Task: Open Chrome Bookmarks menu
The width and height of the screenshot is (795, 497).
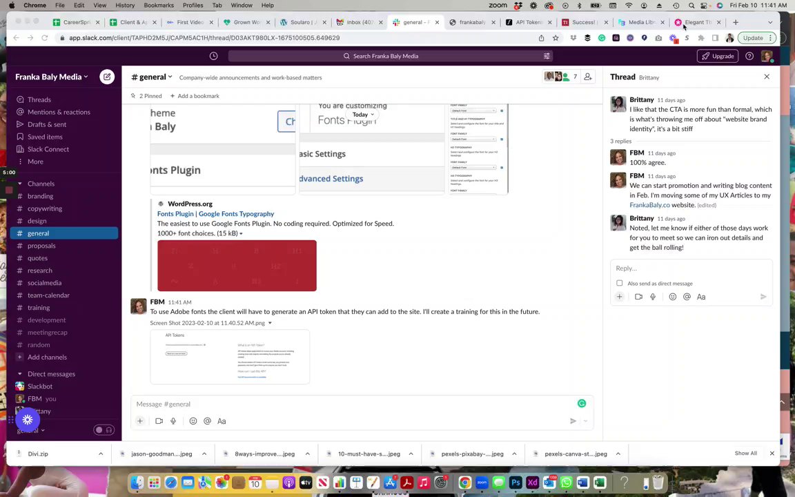Action: pos(159,5)
